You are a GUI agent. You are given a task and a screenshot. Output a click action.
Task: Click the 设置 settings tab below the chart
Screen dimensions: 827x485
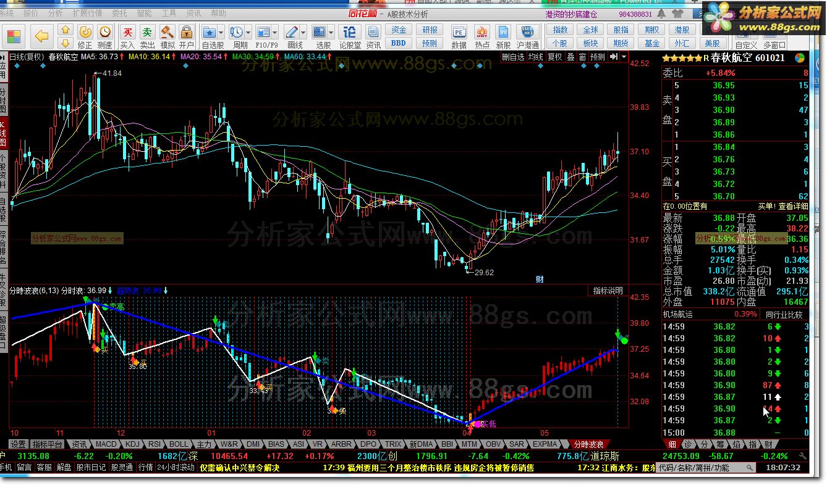pos(19,444)
